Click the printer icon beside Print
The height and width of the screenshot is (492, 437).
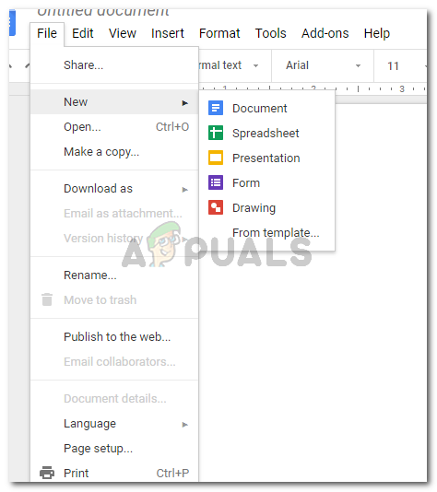point(47,473)
